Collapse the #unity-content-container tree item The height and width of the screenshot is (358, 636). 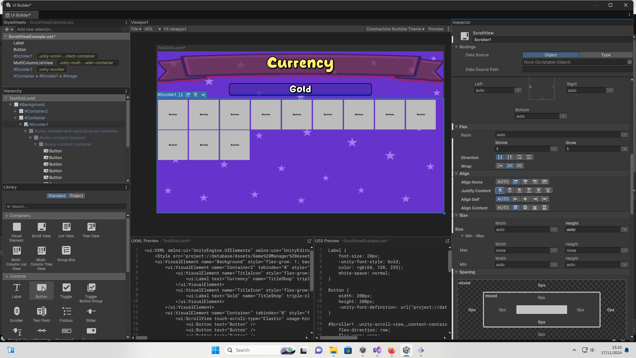point(35,144)
